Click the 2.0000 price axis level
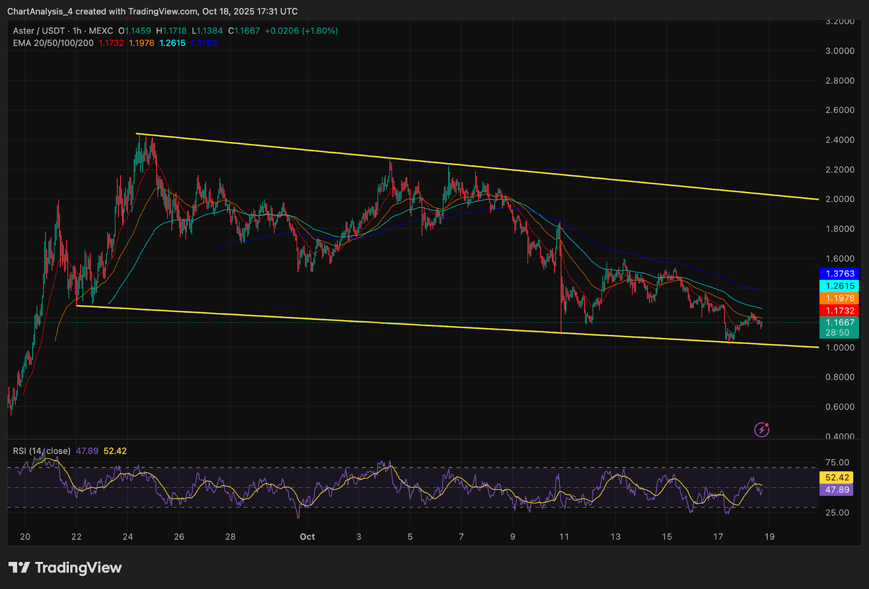Screen dimensions: 869x589 pyautogui.click(x=840, y=199)
